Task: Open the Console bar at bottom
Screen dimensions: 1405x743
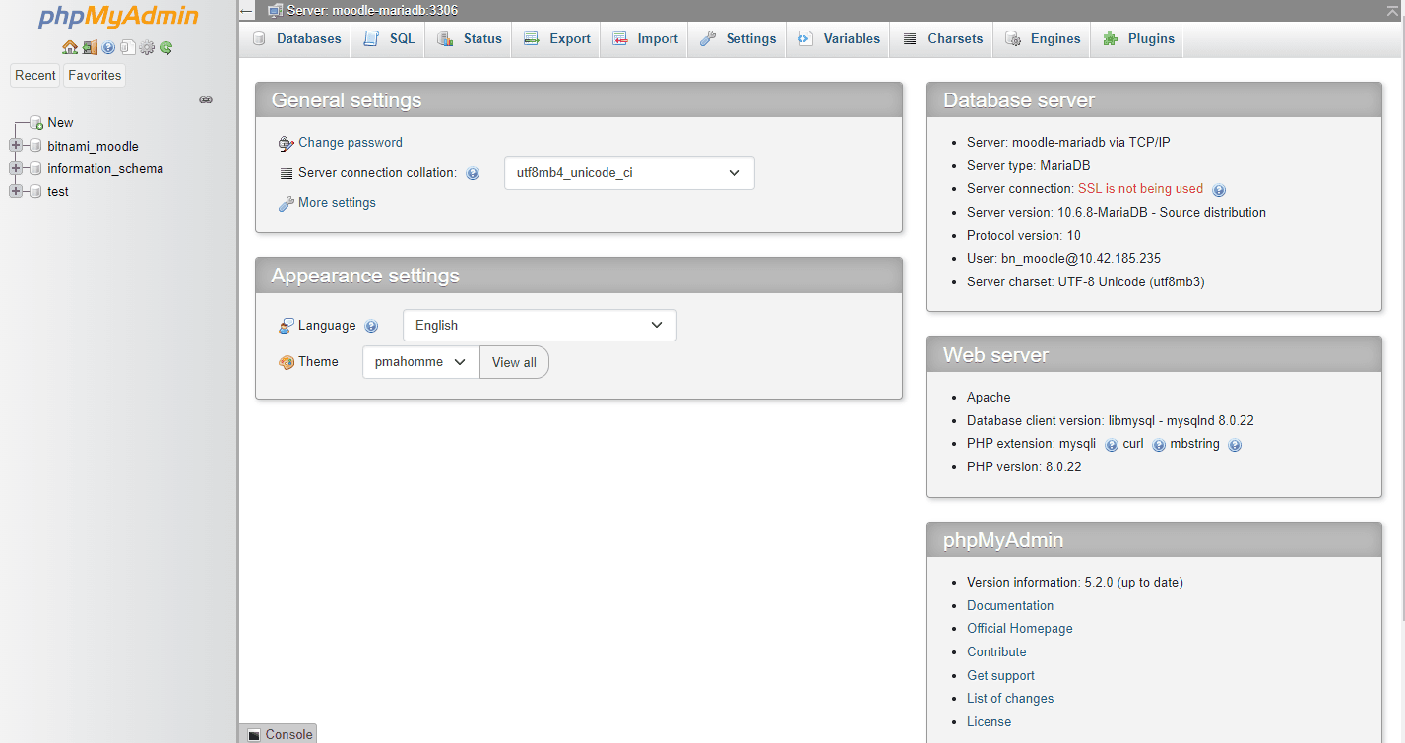Action: (x=279, y=734)
